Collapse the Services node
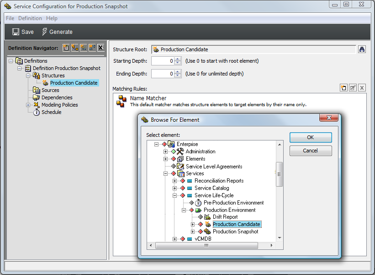375x275 pixels. point(165,174)
